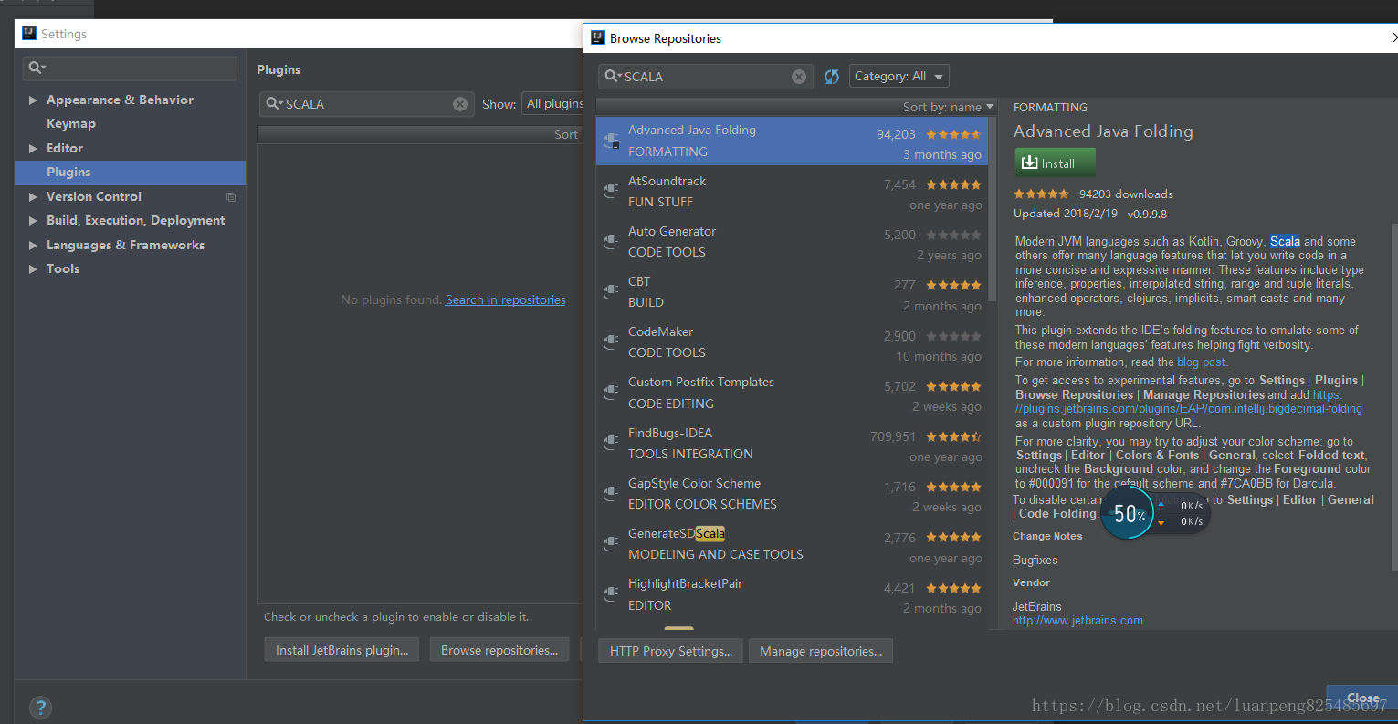The image size is (1398, 724).
Task: Reload the plugin list with refresh icon
Action: 832,77
